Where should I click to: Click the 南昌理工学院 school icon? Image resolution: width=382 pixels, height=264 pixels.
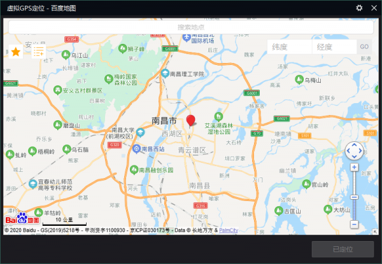(x=165, y=73)
